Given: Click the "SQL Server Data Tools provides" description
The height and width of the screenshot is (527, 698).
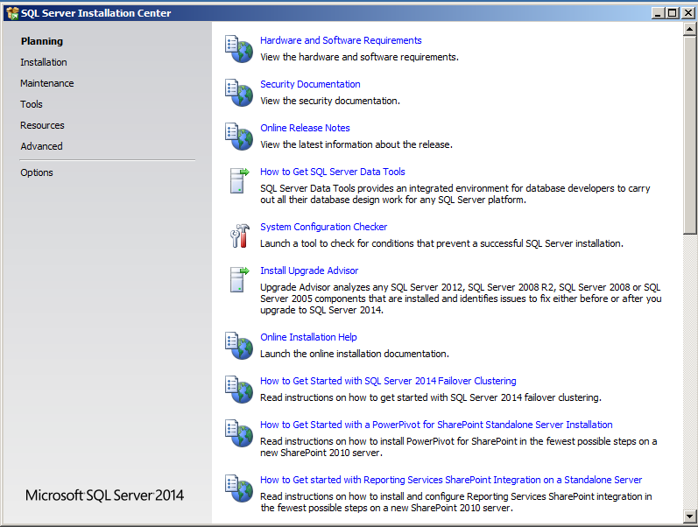Looking at the screenshot, I should click(x=455, y=194).
